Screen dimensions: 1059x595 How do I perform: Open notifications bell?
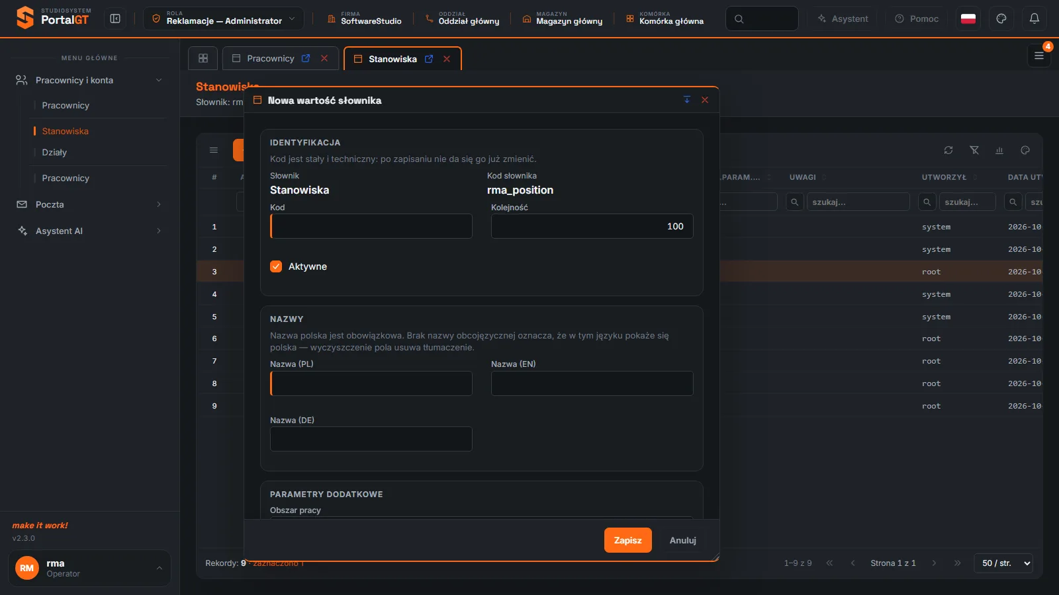click(x=1035, y=19)
